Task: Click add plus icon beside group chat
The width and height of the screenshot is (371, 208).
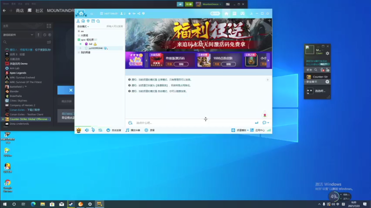Action: pyautogui.click(x=327, y=82)
